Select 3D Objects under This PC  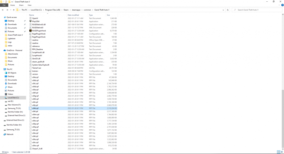tap(12, 73)
